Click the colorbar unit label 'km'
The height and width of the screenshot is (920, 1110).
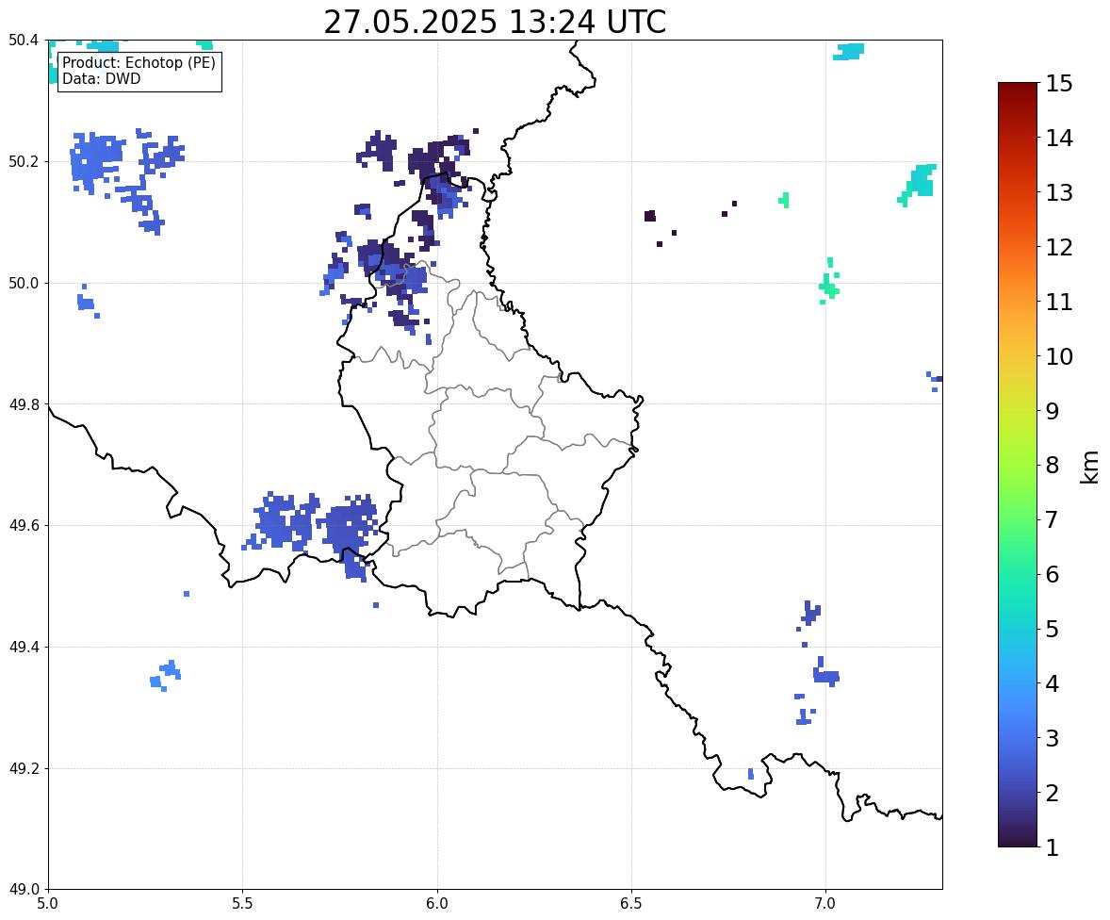tap(1089, 468)
